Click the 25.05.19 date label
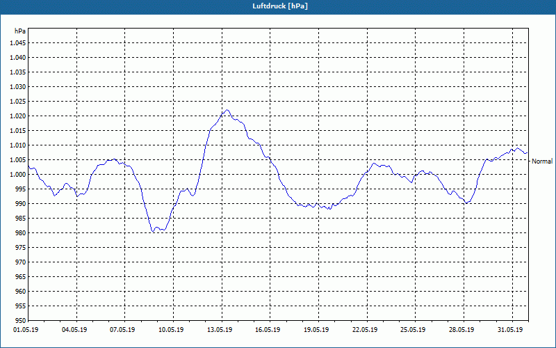 point(413,330)
